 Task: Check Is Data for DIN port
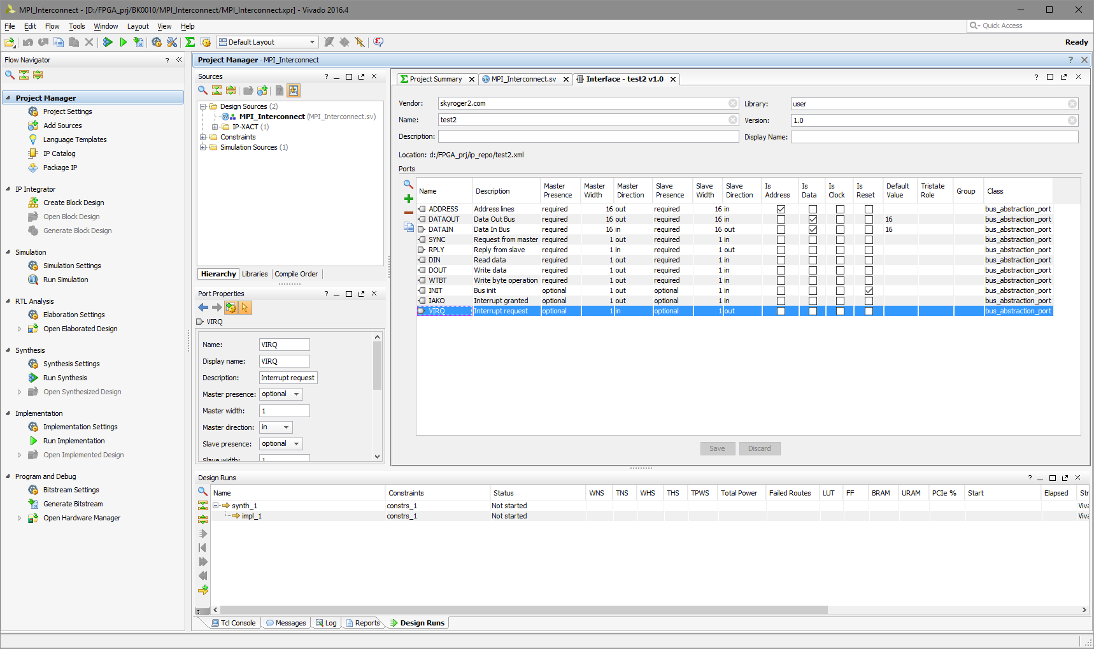[x=813, y=260]
